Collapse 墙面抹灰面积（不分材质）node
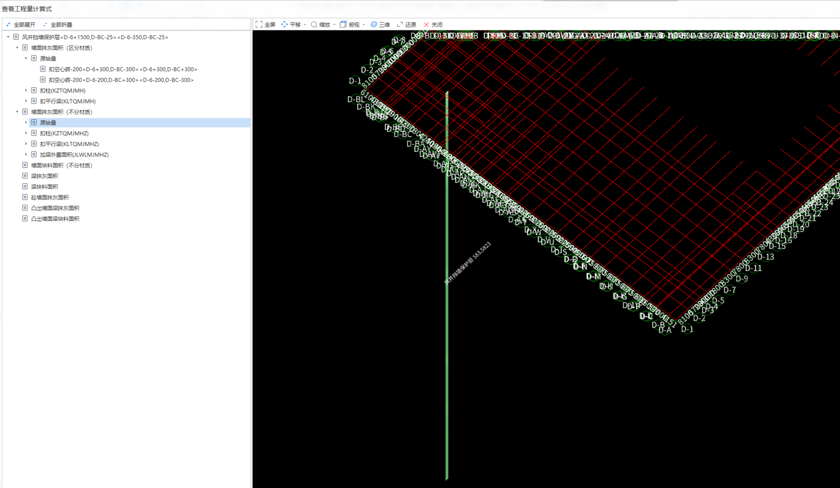This screenshot has height=488, width=840. pos(17,111)
